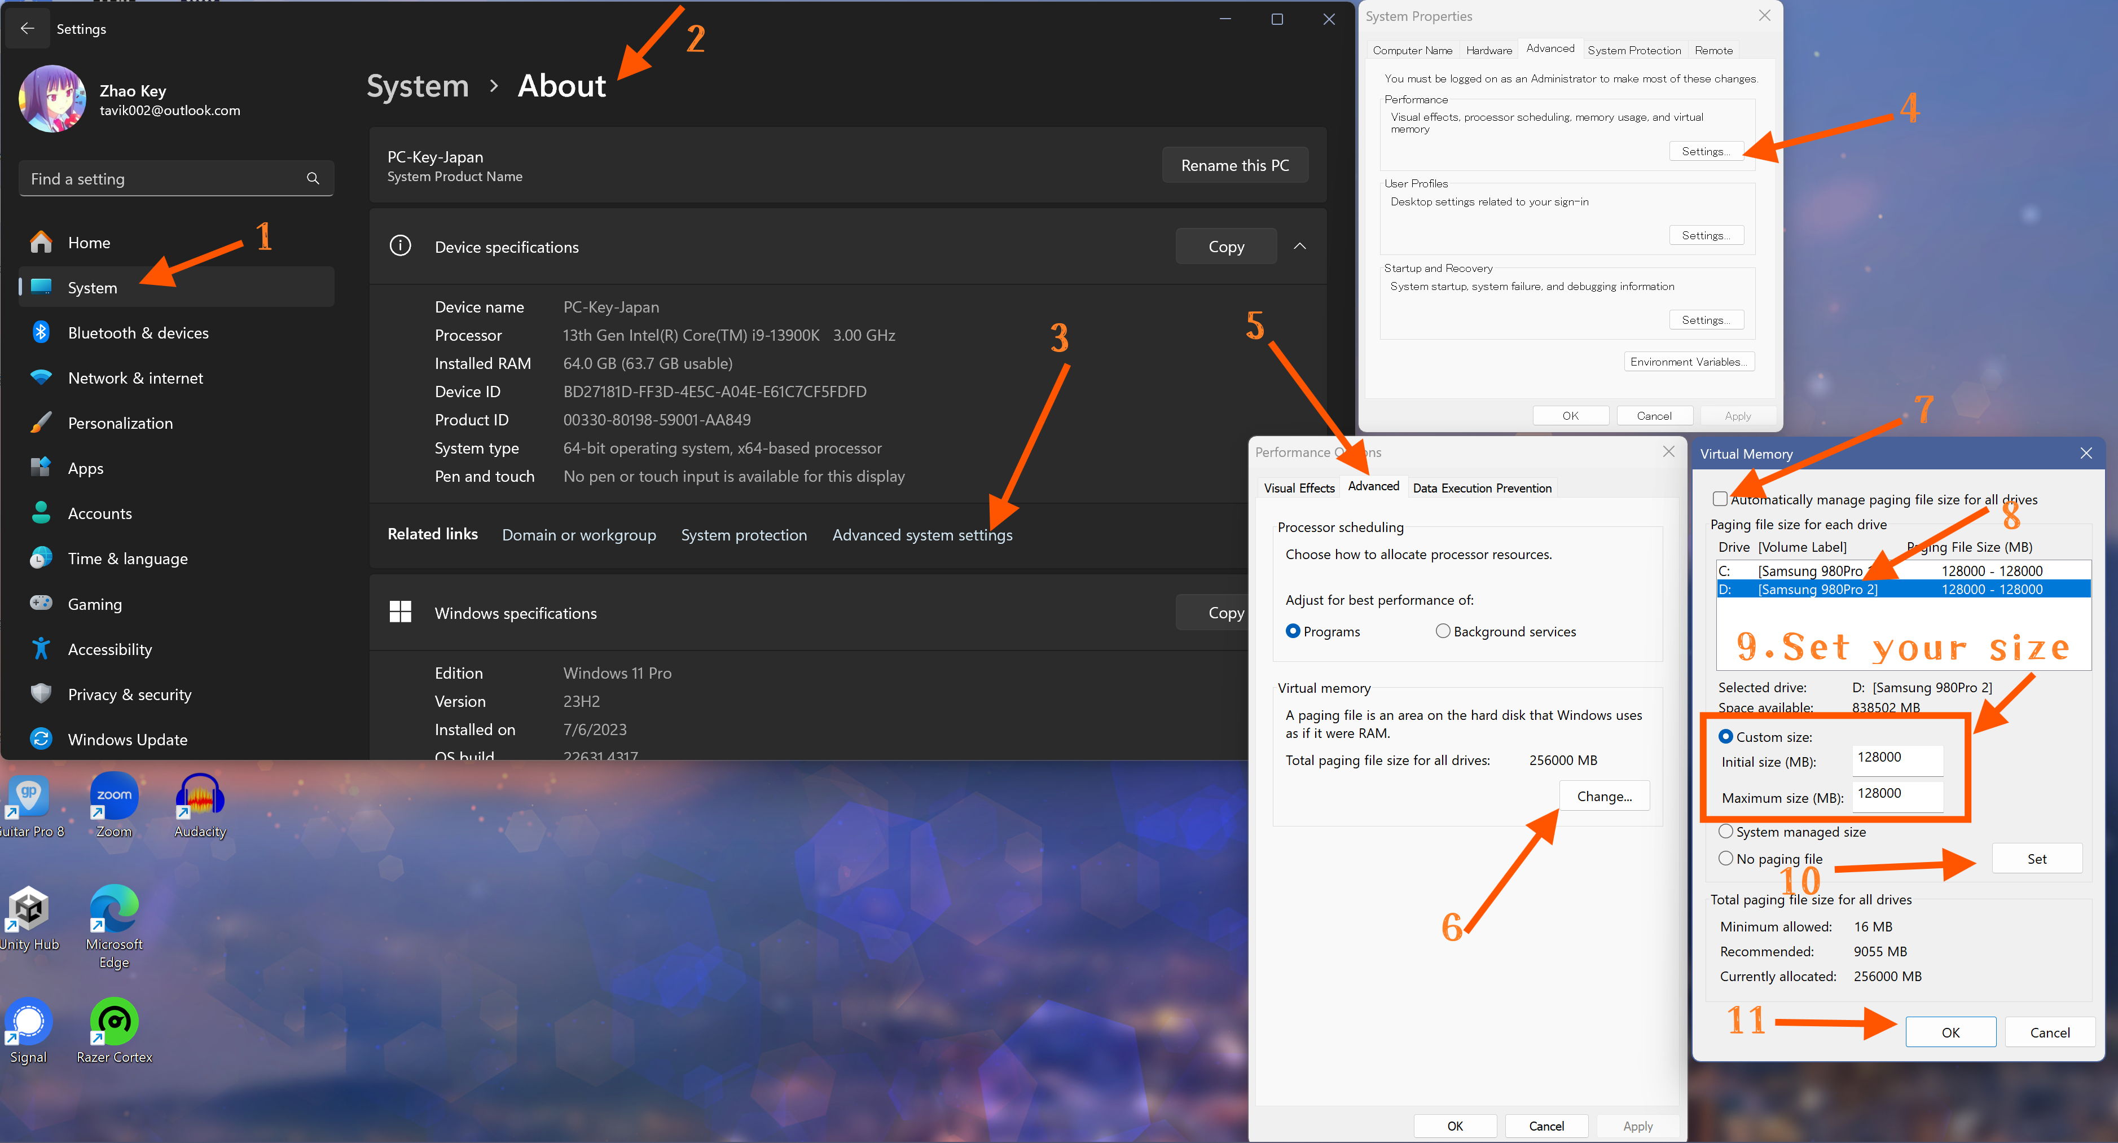Close the Virtual Memory dialog
This screenshot has width=2118, height=1143.
coord(2086,453)
